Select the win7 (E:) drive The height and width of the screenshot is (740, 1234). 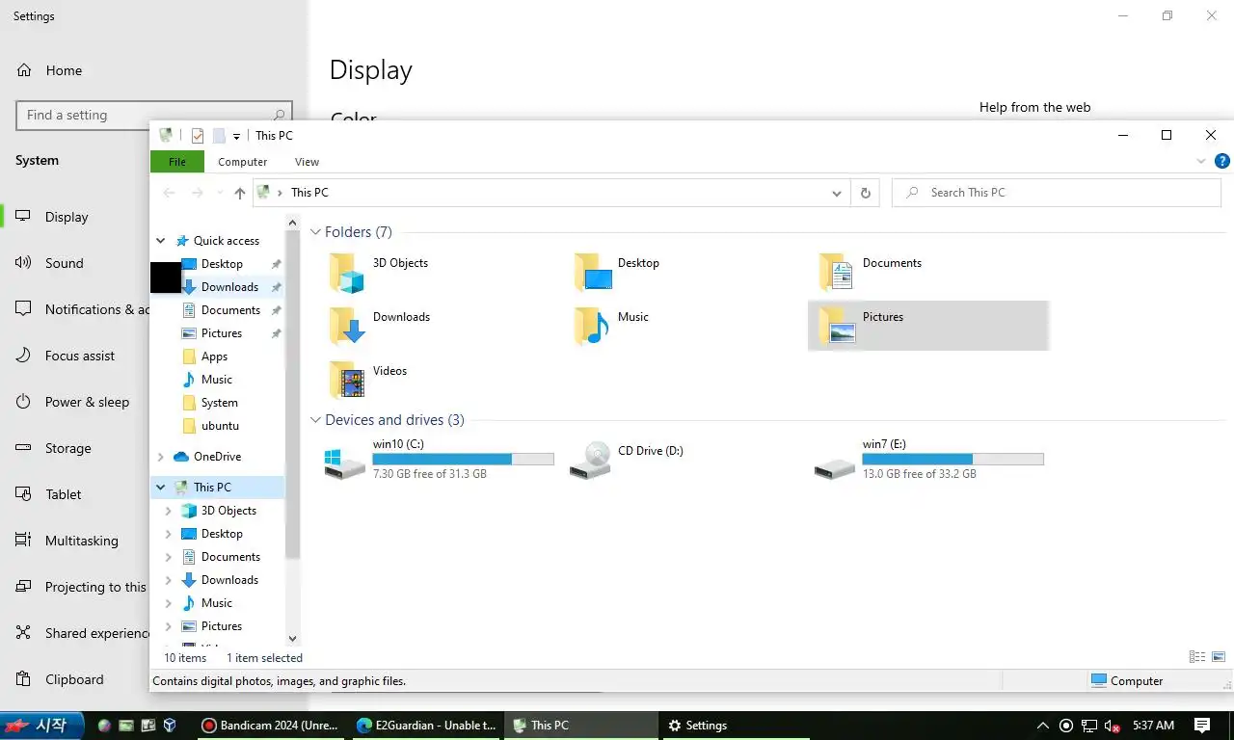click(928, 459)
